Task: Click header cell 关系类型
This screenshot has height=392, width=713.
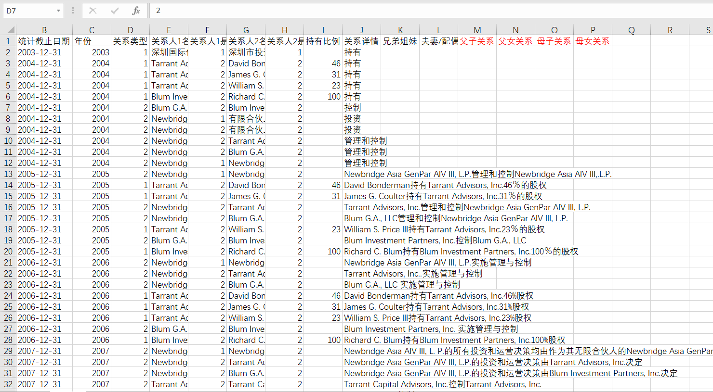Action: [130, 41]
